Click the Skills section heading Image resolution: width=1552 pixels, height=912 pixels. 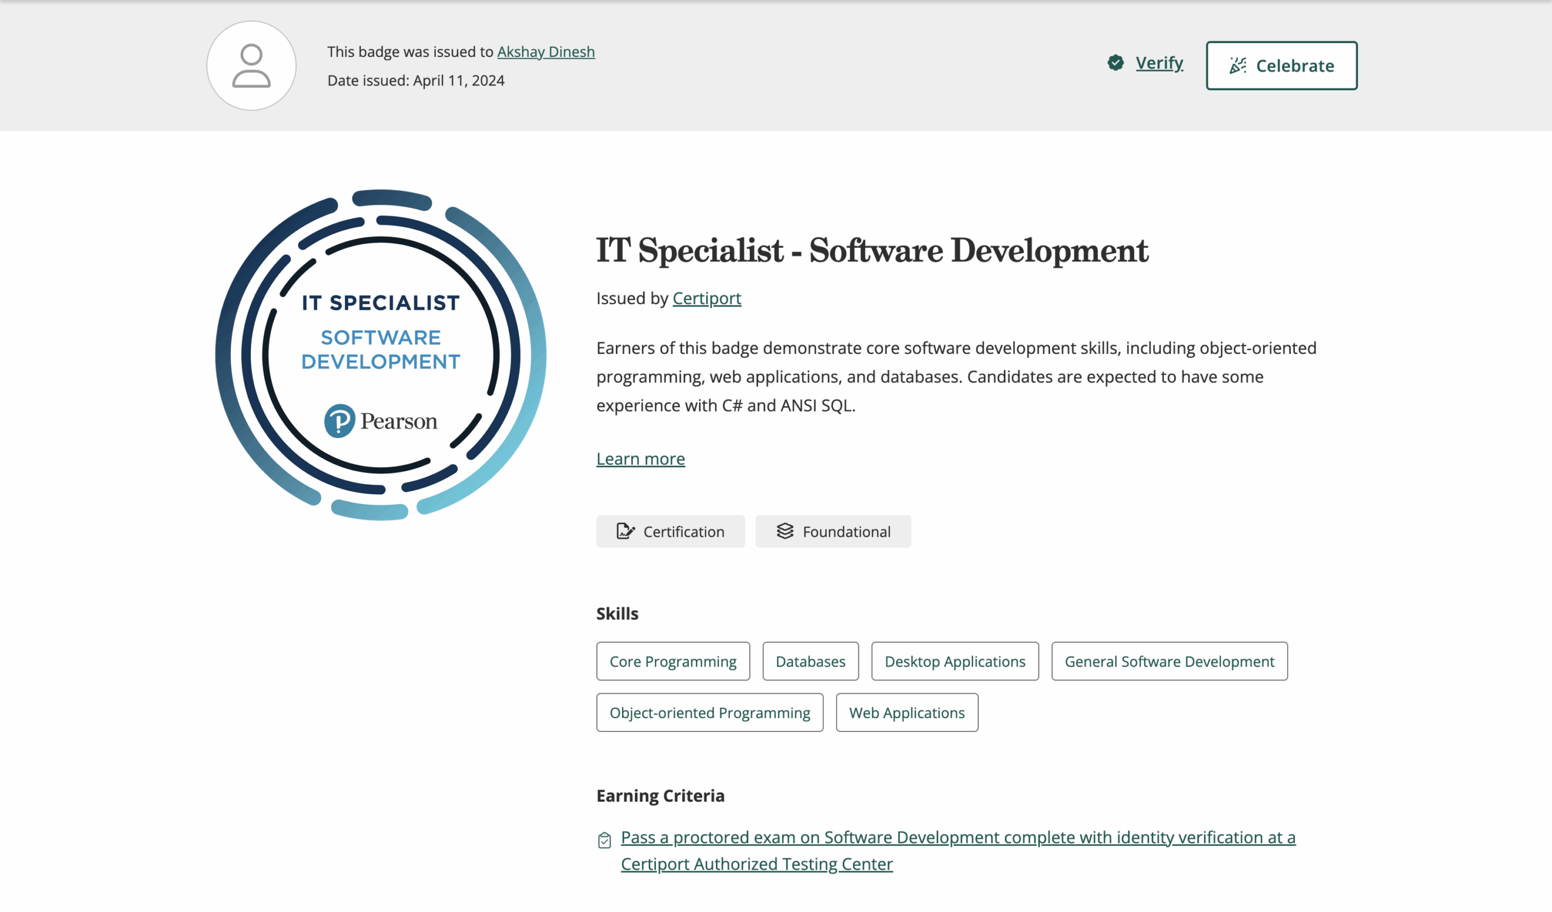[617, 613]
